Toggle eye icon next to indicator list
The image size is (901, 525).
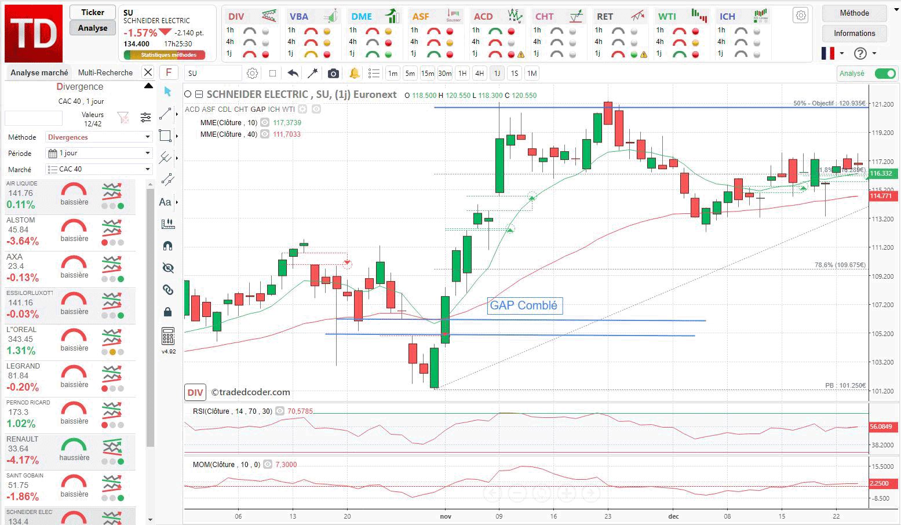click(x=316, y=109)
